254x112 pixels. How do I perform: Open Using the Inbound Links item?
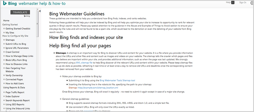click(18, 109)
